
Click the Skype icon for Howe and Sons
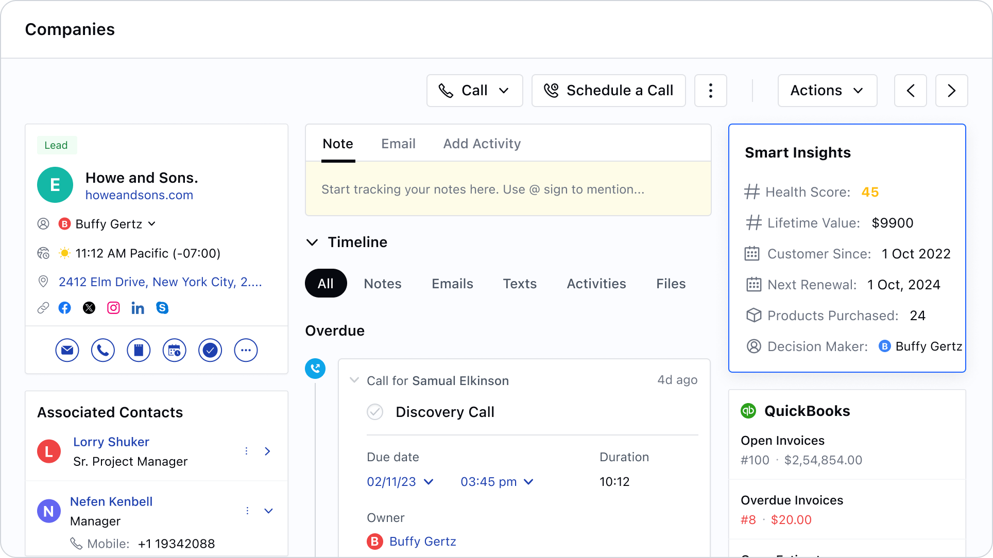click(162, 307)
